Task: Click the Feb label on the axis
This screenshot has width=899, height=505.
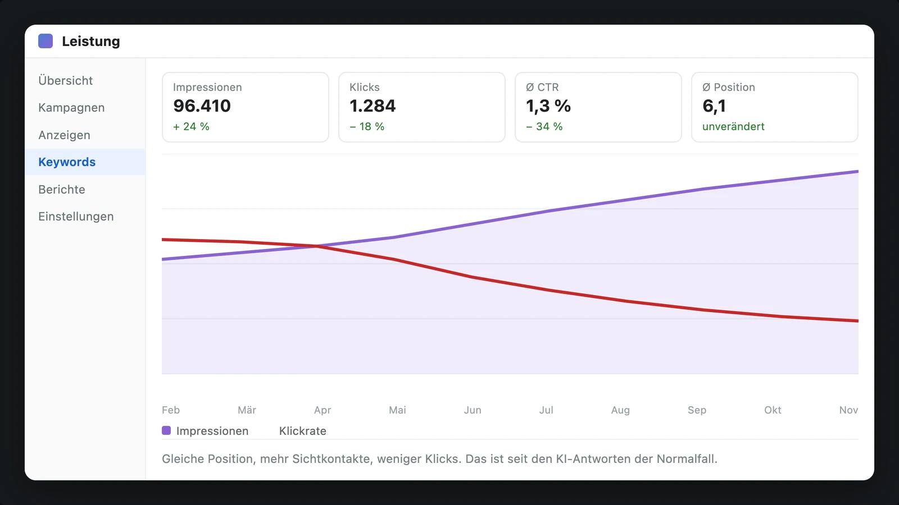Action: click(x=171, y=410)
